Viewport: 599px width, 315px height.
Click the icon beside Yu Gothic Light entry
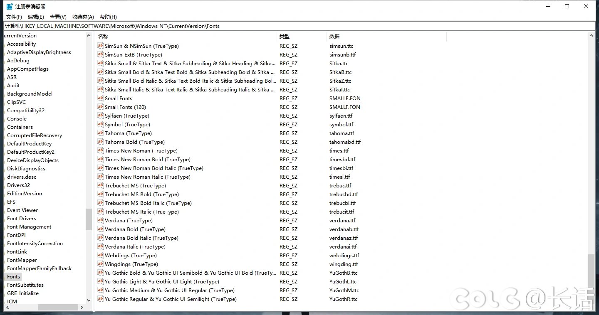point(100,281)
